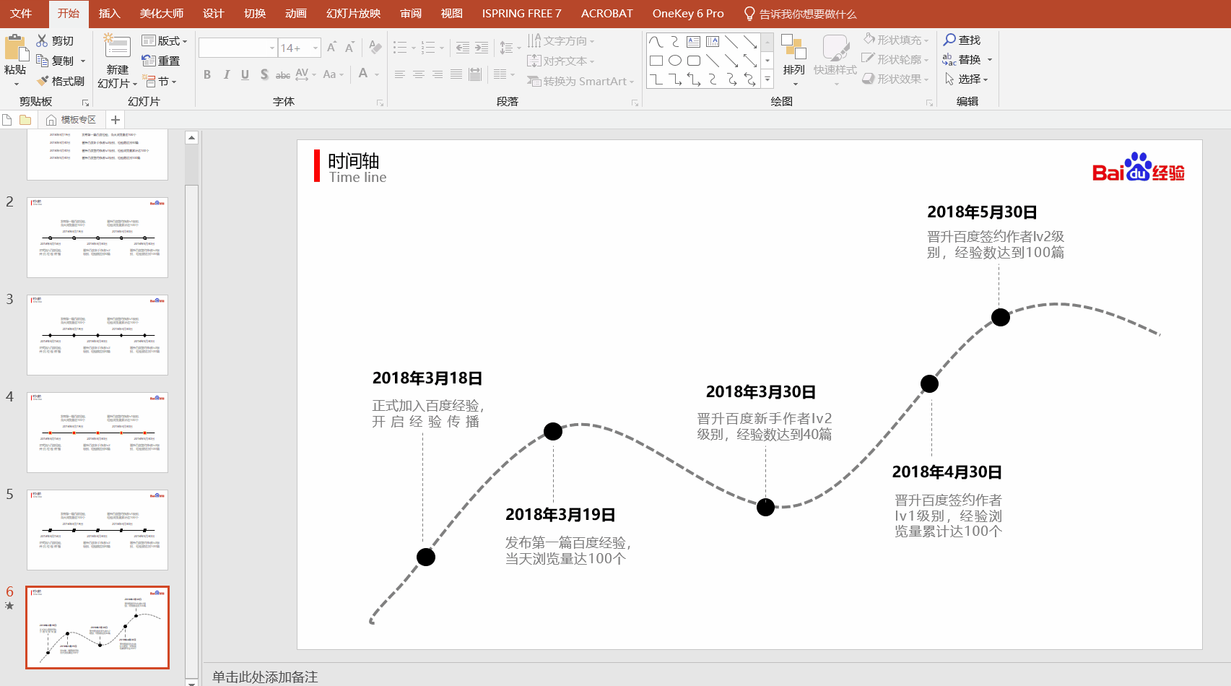Click the Paste icon in clipboard group
This screenshot has width=1231, height=686.
pyautogui.click(x=16, y=48)
